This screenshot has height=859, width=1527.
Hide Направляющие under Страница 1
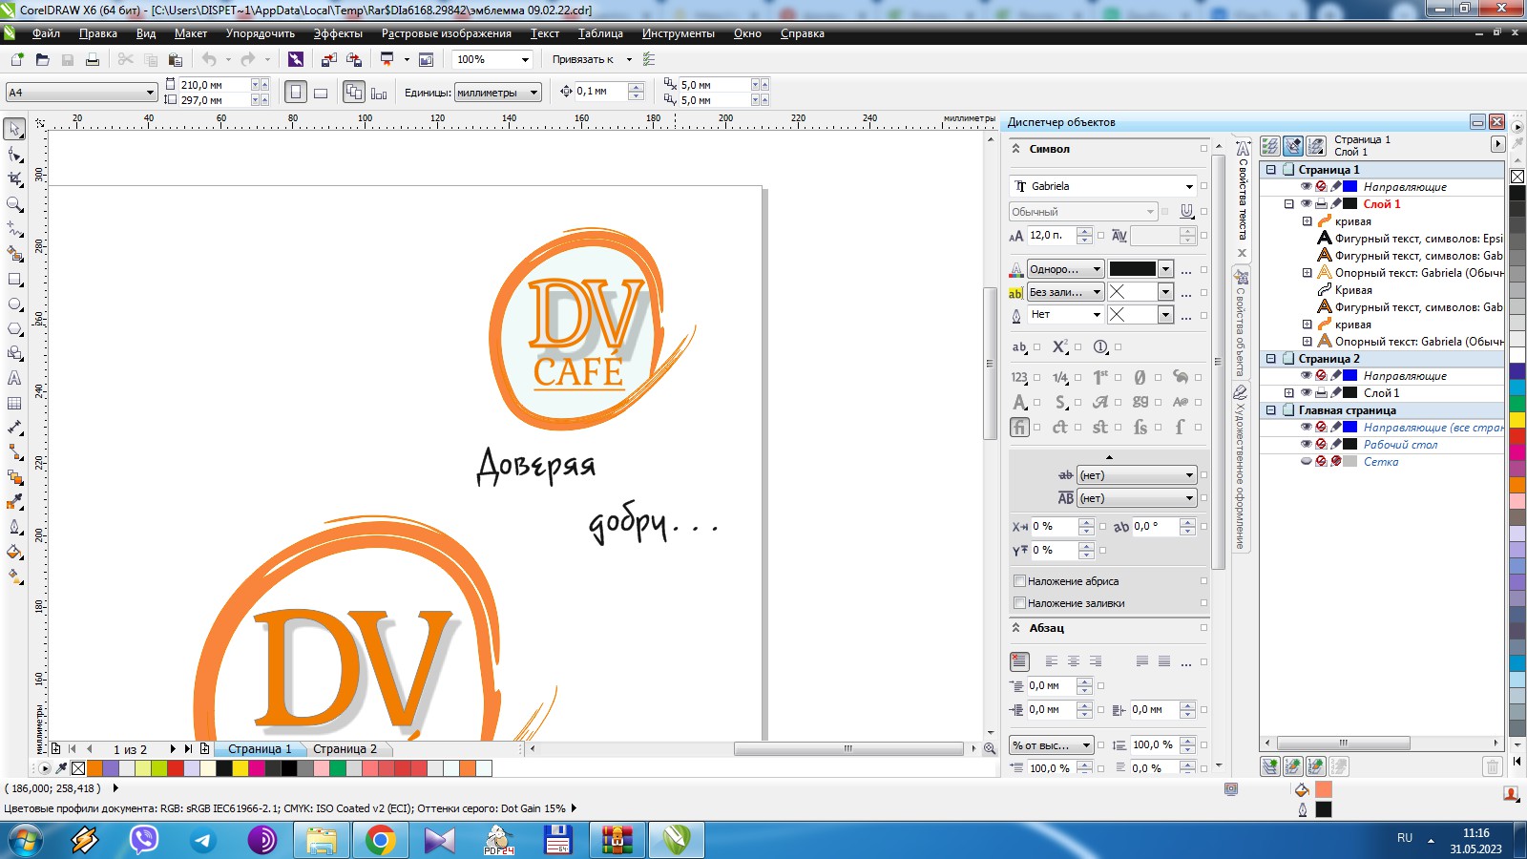(1306, 186)
